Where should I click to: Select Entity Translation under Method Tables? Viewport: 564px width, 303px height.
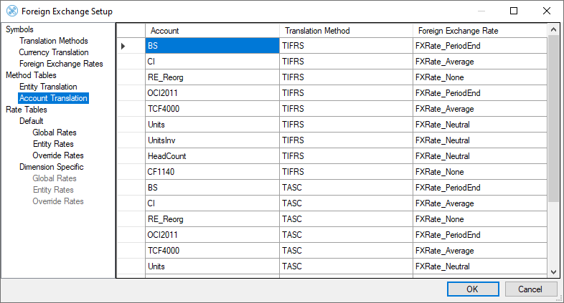coord(48,87)
